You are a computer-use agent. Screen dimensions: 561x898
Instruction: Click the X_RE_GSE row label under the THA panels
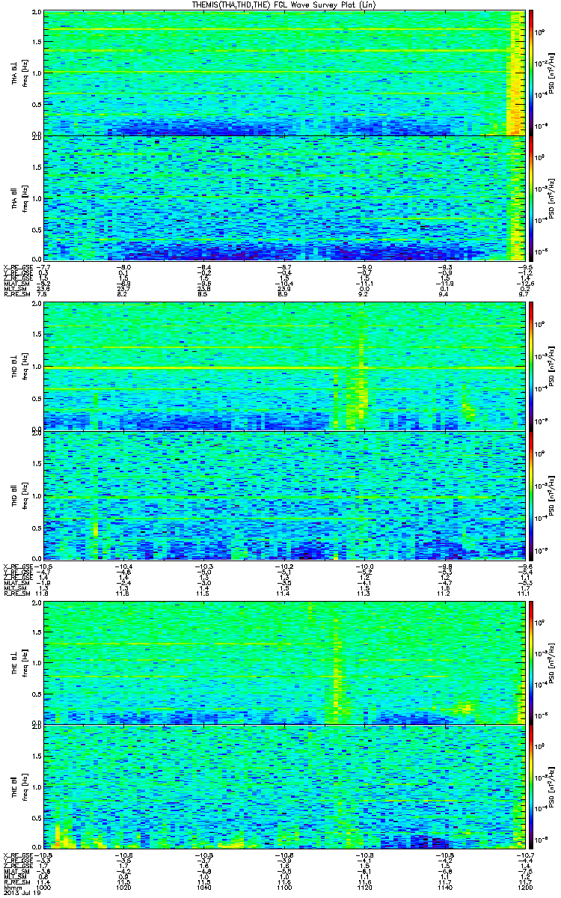(16, 266)
